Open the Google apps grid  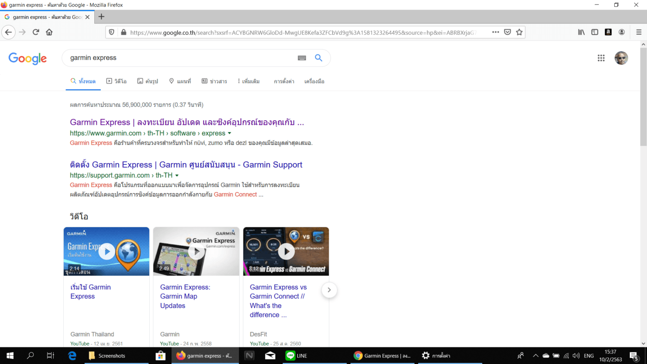601,58
